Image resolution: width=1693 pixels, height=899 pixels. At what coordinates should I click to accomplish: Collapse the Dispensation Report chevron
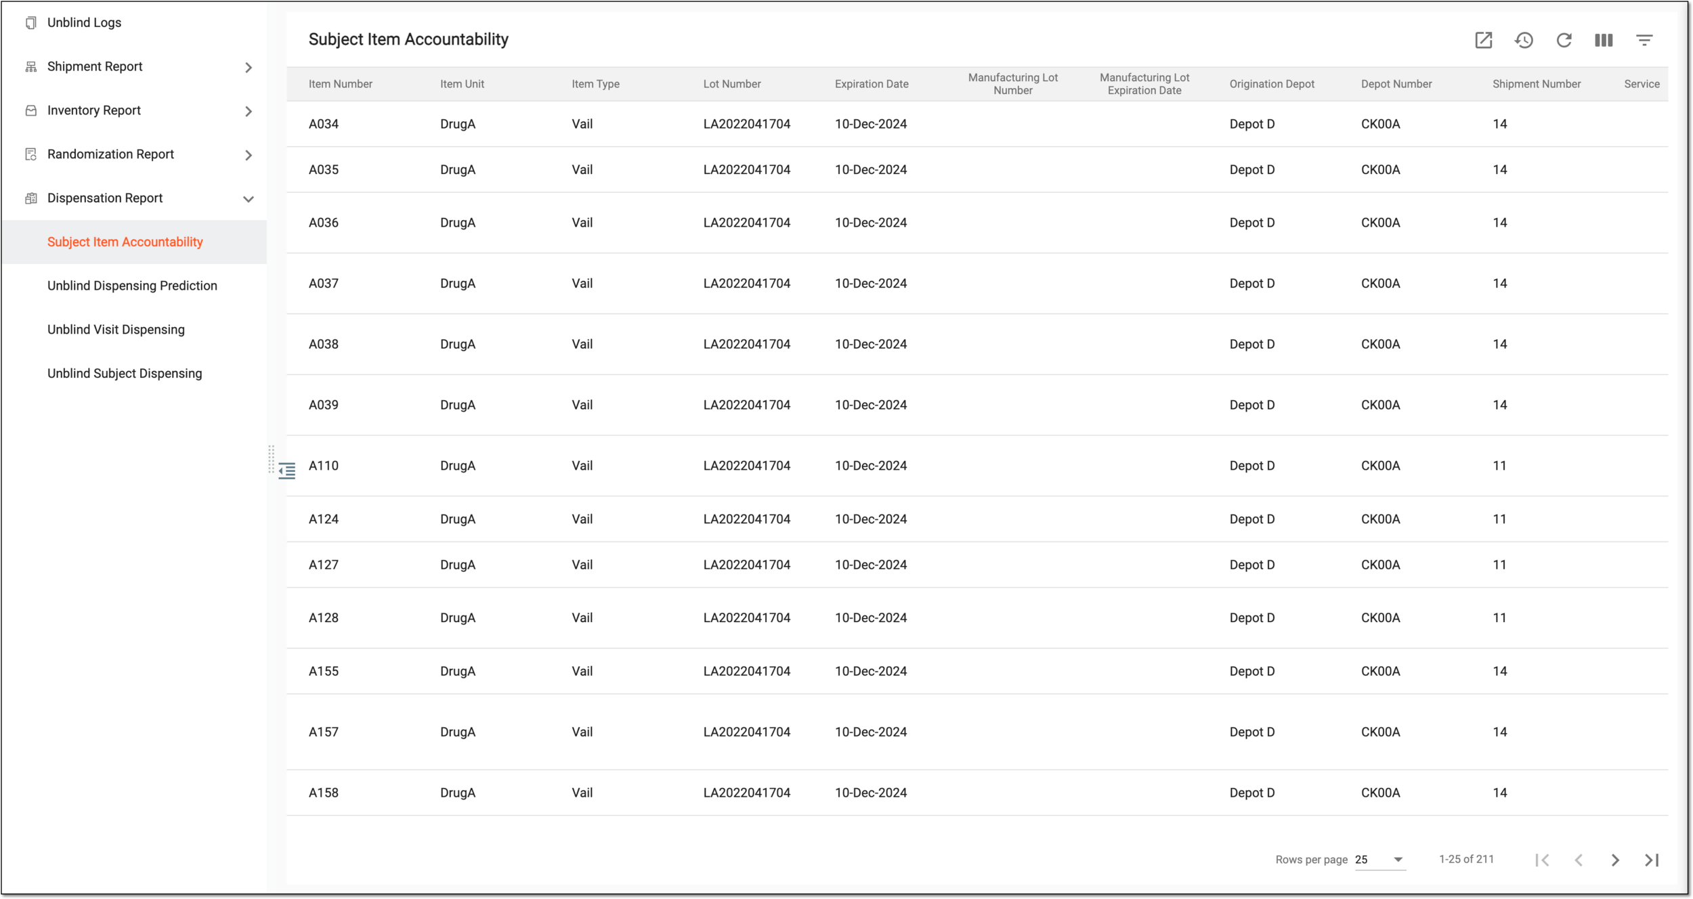tap(249, 199)
